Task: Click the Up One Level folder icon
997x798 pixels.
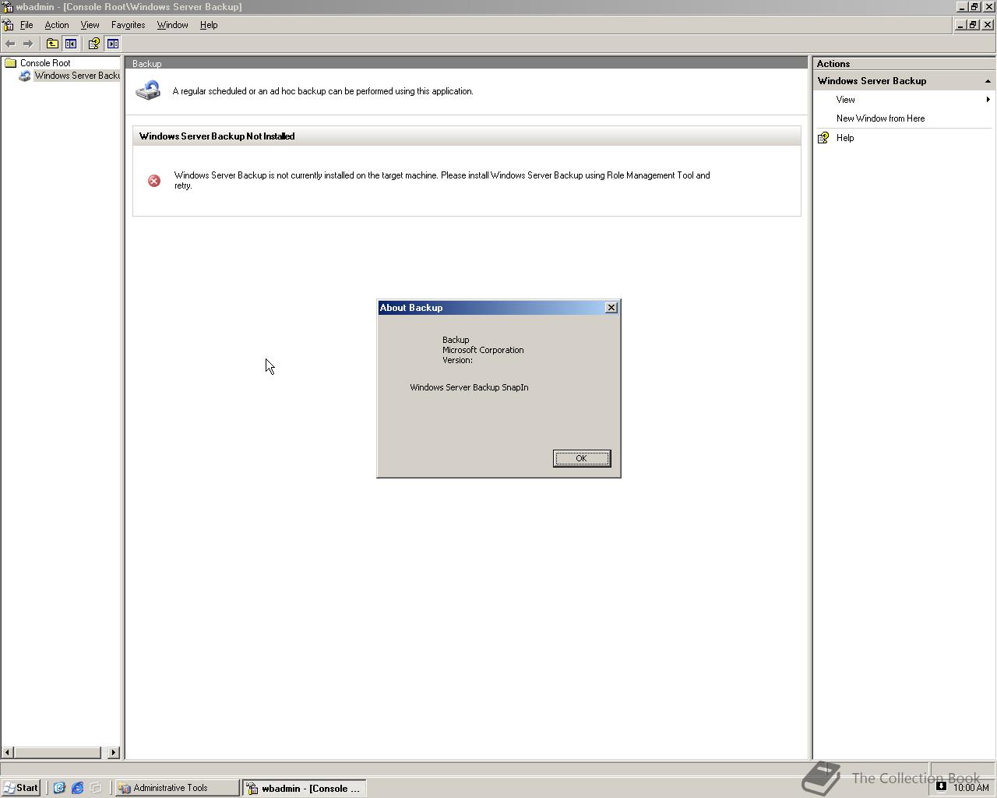Action: (52, 44)
